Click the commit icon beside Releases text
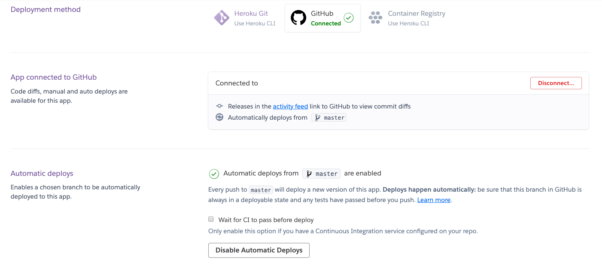Viewport: 602px width, 264px height. coord(219,106)
